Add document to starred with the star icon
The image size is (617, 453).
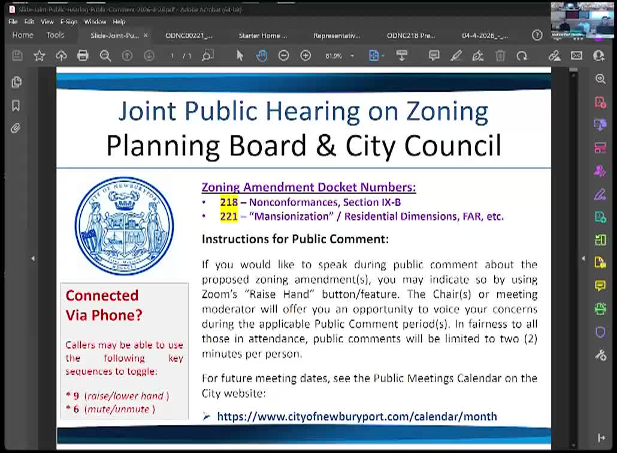tap(40, 56)
